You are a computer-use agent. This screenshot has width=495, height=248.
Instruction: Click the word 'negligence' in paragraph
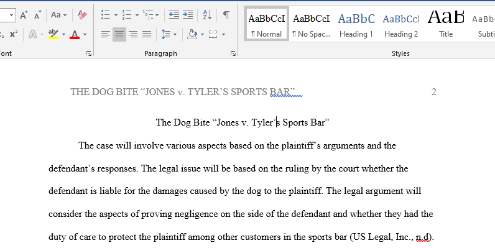pyautogui.click(x=196, y=214)
